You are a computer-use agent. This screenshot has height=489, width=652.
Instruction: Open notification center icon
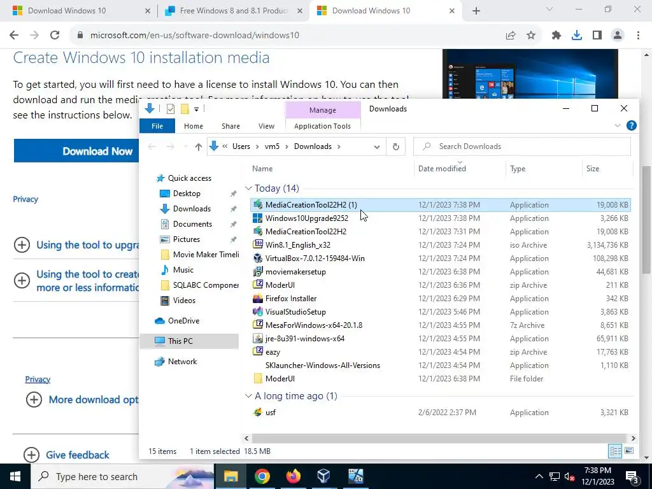[632, 477]
